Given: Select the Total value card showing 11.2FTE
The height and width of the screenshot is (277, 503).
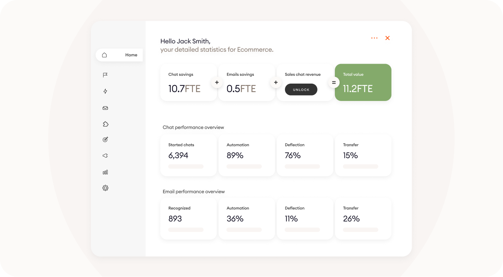Looking at the screenshot, I should point(363,82).
